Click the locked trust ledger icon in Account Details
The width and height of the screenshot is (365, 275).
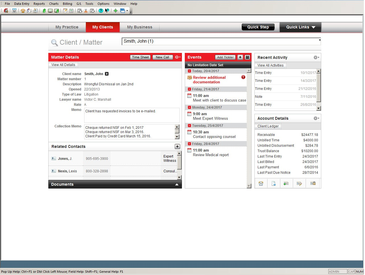pyautogui.click(x=313, y=183)
